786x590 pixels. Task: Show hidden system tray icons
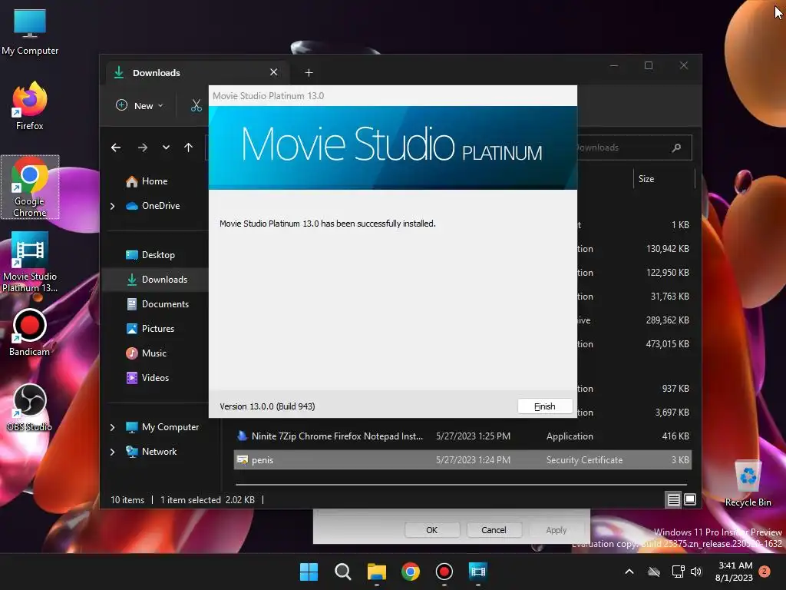point(629,572)
